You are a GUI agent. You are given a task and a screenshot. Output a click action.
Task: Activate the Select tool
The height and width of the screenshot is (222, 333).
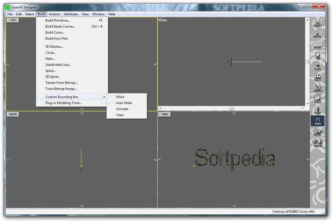317,45
